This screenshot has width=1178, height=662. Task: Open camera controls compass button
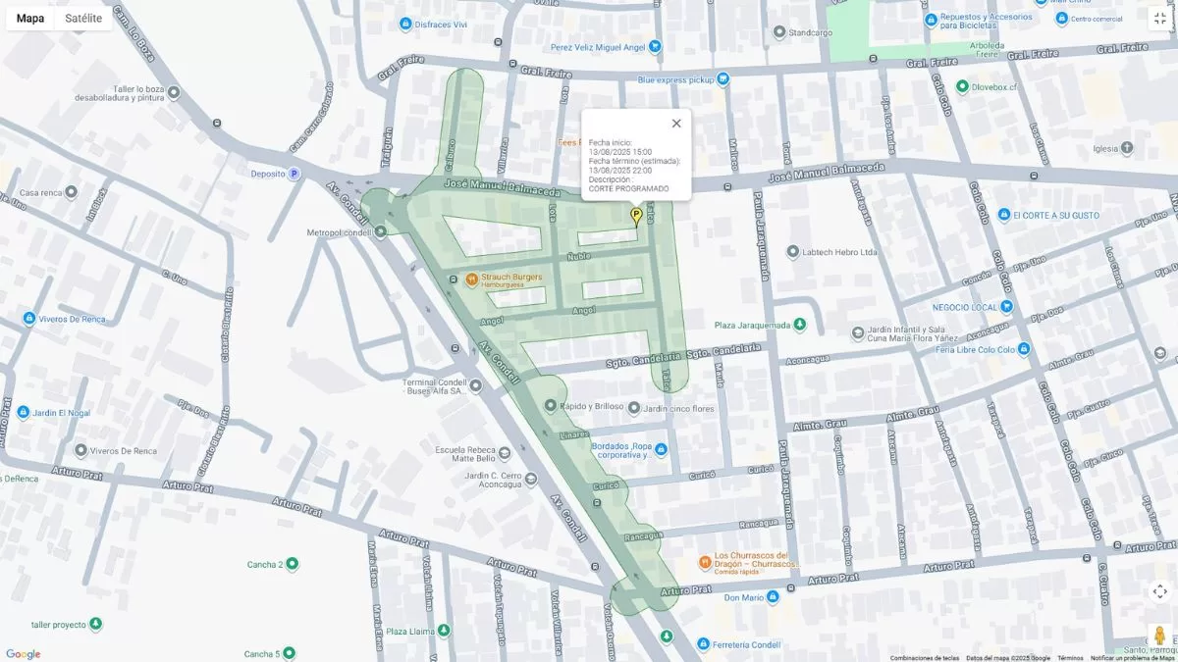tap(1159, 591)
